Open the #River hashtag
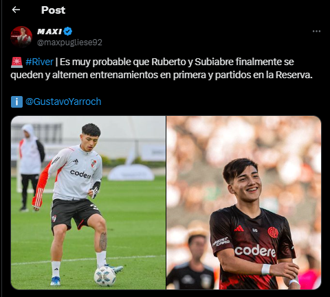This screenshot has height=297, width=330. point(39,62)
